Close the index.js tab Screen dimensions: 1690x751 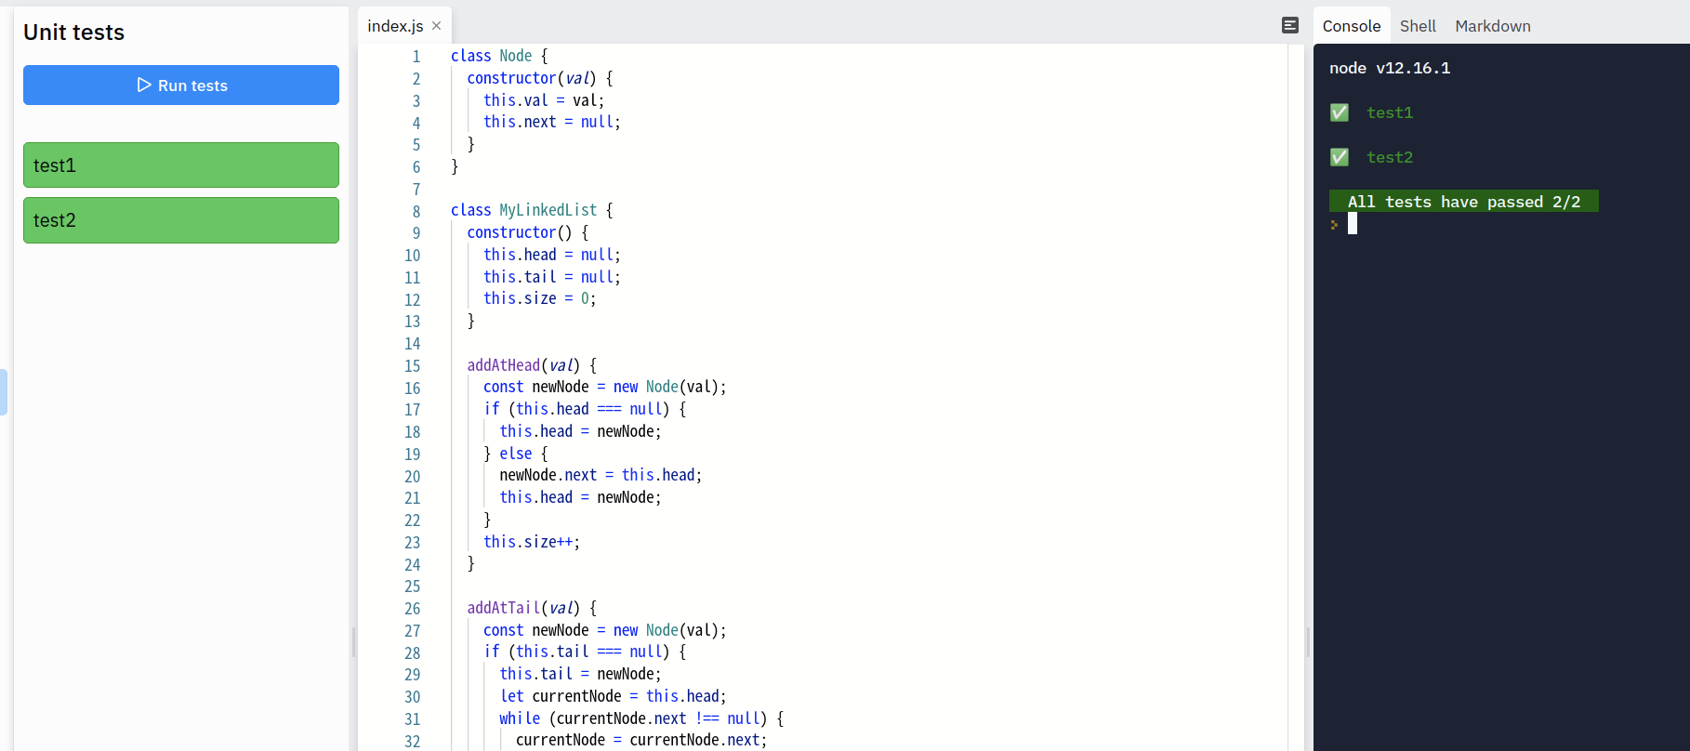[436, 26]
